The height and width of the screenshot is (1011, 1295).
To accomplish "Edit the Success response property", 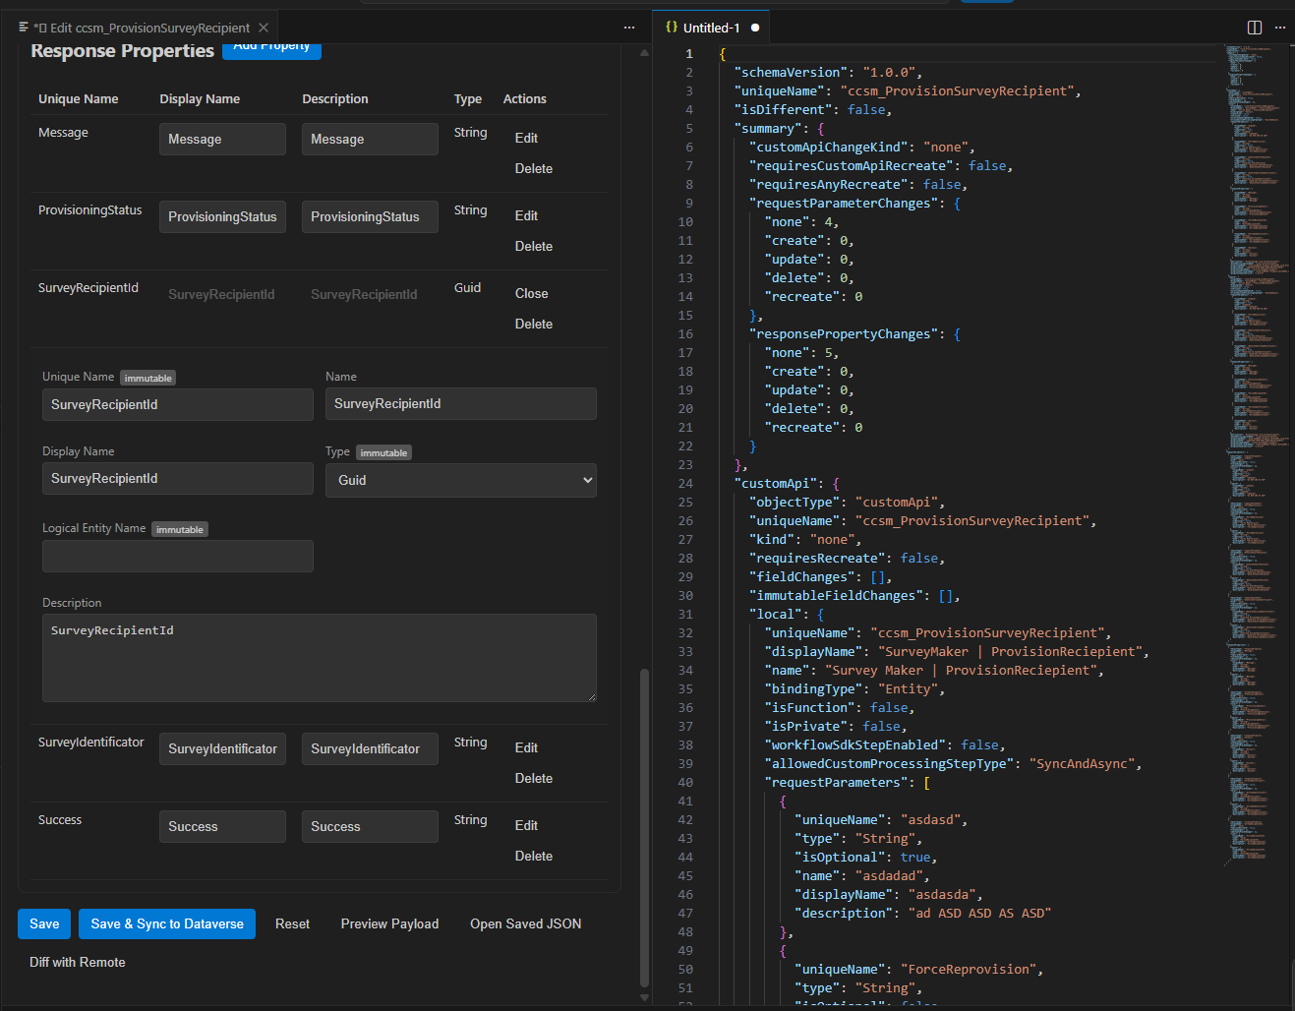I will pyautogui.click(x=526, y=826).
